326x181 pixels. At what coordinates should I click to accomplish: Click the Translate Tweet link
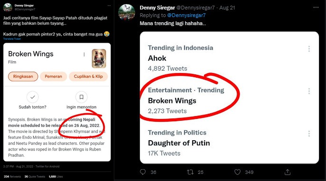(12, 39)
